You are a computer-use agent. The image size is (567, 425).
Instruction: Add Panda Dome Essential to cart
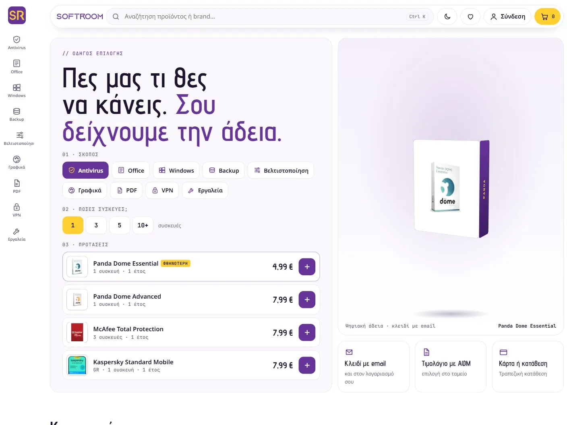coord(307,266)
